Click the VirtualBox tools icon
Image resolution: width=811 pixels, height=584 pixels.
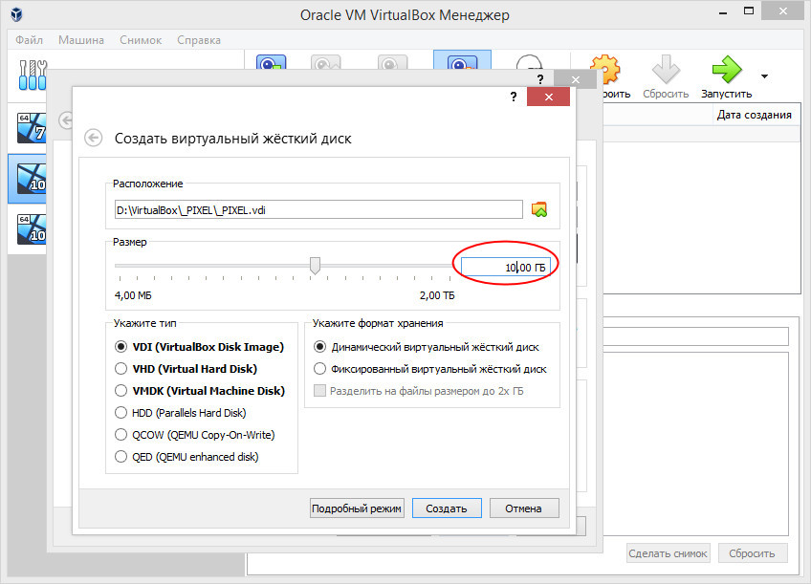pyautogui.click(x=33, y=76)
